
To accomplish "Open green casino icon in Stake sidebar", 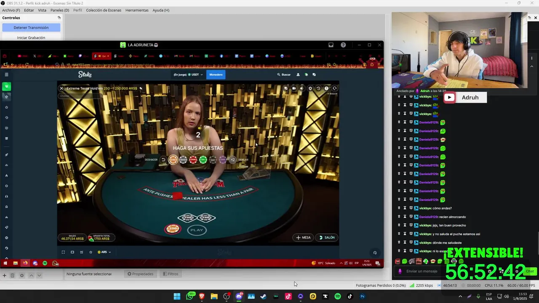I will [x=6, y=86].
